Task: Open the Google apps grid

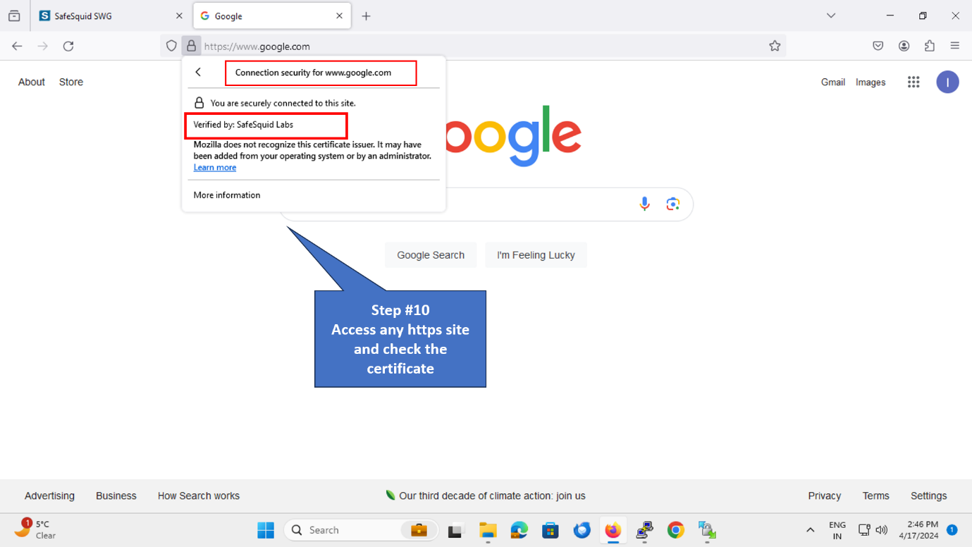Action: tap(913, 82)
